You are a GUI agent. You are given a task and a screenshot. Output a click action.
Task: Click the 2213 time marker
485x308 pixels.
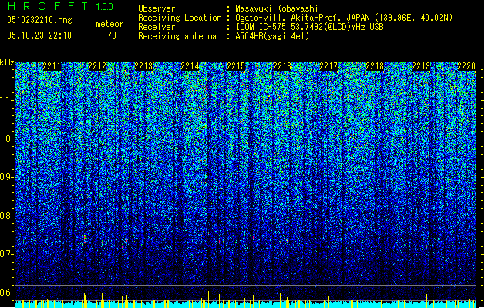tap(143, 66)
